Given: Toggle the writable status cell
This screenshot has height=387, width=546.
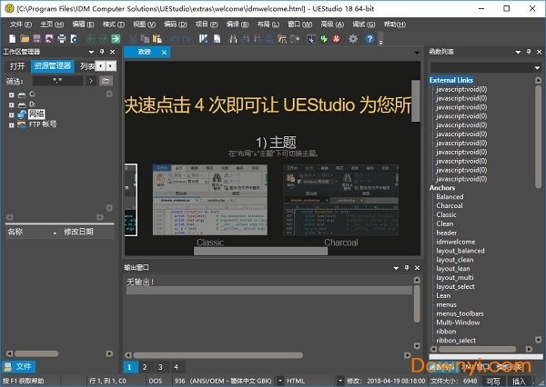Looking at the screenshot, I should coord(493,381).
